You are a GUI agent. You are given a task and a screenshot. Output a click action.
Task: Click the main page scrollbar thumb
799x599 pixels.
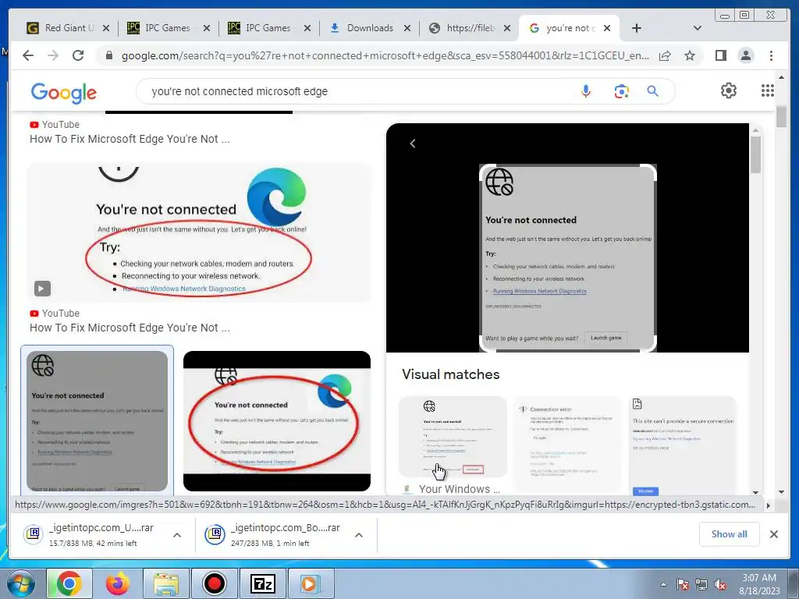pos(781,117)
